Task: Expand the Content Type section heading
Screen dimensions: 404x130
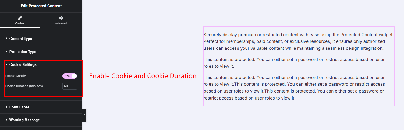Action: click(21, 39)
